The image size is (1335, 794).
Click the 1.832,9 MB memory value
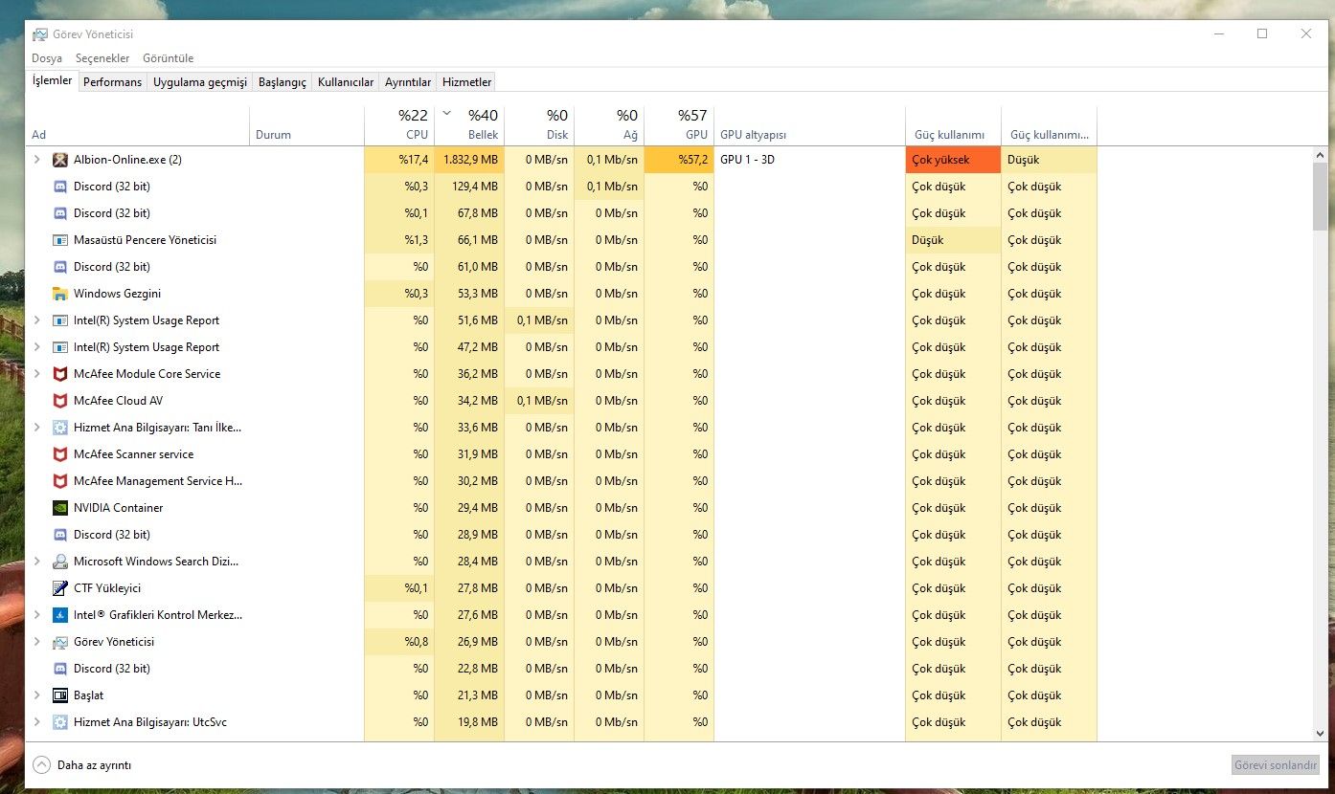pyautogui.click(x=469, y=160)
